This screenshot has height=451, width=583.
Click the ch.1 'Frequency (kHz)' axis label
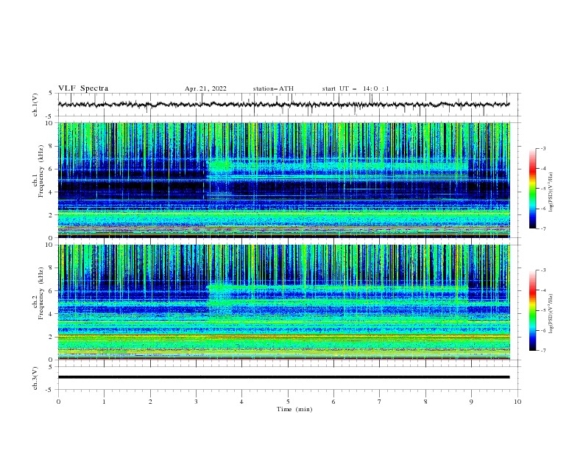[41, 171]
